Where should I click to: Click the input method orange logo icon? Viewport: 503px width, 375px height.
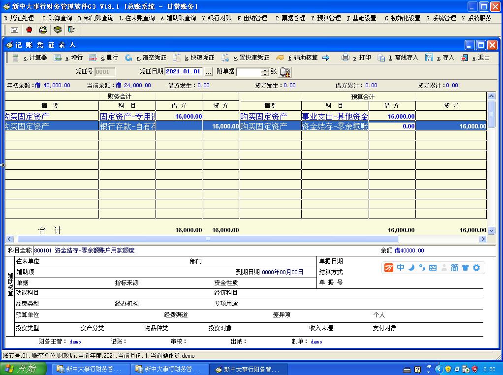click(389, 268)
